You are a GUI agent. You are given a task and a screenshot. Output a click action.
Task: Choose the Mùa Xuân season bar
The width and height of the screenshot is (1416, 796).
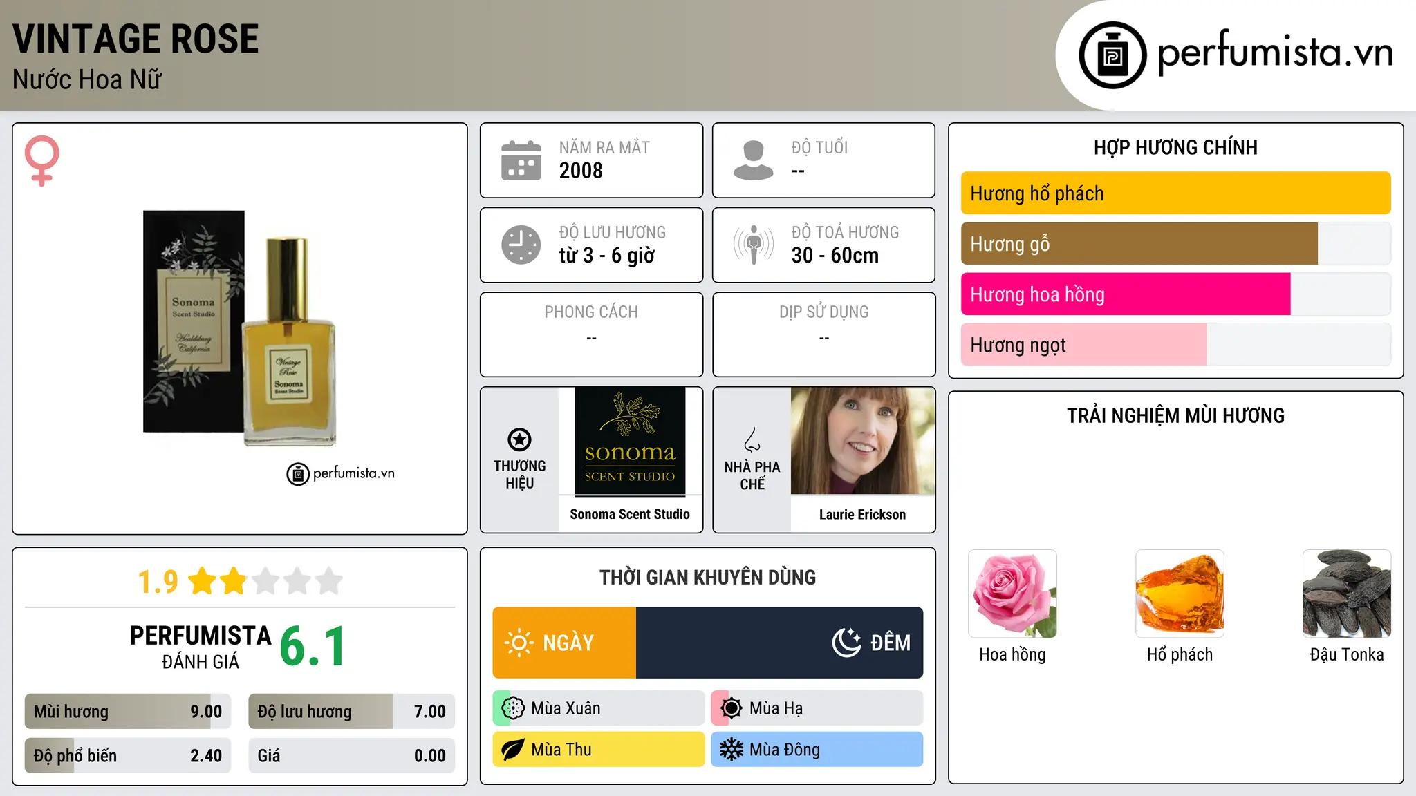click(599, 708)
